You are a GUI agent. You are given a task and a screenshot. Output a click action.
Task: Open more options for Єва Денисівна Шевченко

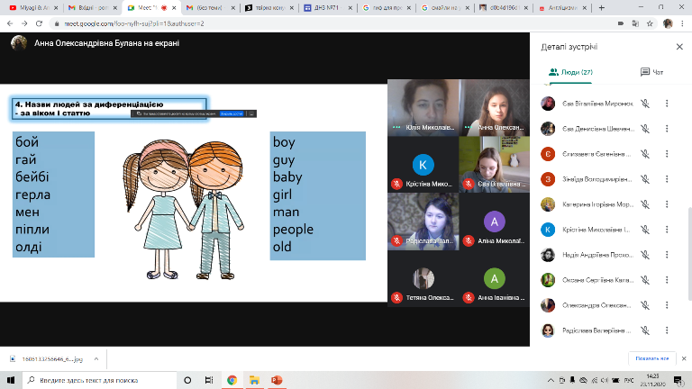pos(667,129)
